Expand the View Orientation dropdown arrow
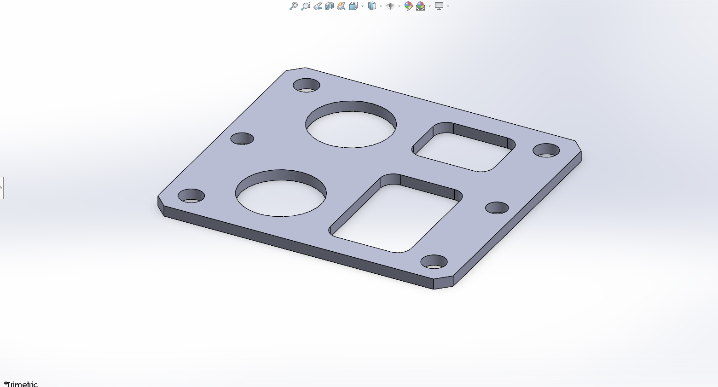718x387 pixels. point(362,6)
